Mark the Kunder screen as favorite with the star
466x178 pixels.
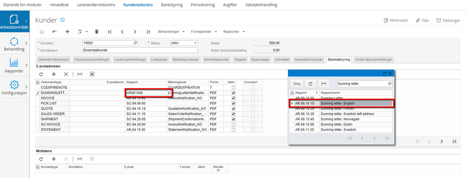click(63, 20)
